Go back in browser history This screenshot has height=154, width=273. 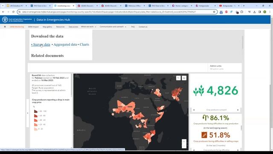coord(3,12)
